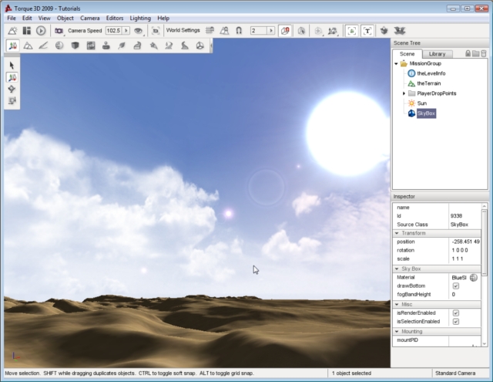Toggle the magnet snap icon
Screen dimensions: 493x382
240,30
